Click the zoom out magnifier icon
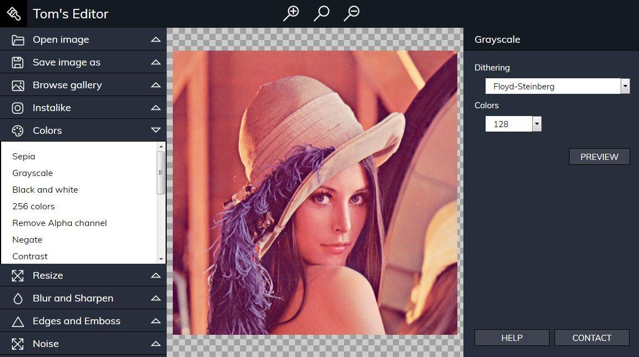 [352, 13]
